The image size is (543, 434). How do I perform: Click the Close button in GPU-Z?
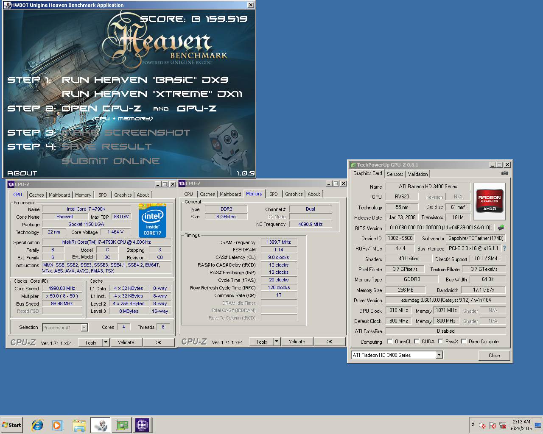point(494,356)
